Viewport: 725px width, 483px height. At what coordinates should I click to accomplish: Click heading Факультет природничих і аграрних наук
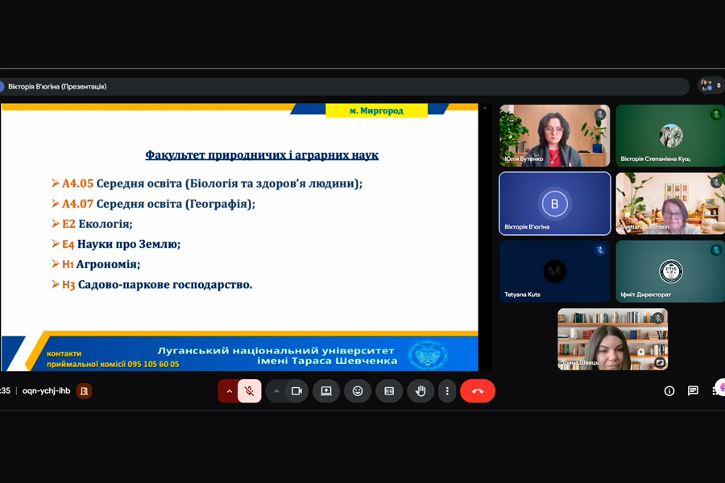tap(262, 155)
